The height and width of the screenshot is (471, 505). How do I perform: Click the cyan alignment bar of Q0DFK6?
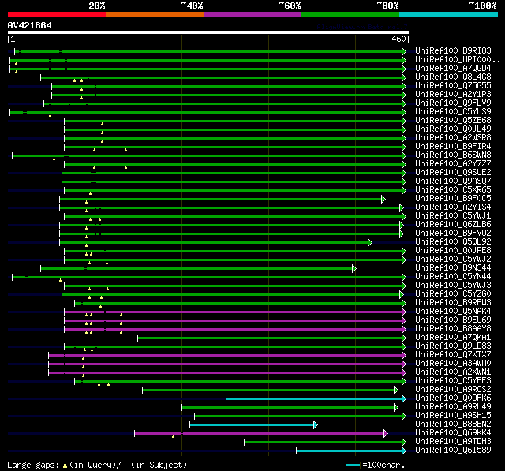[x=314, y=399]
